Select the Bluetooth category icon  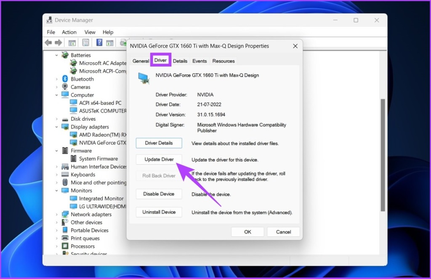[65, 79]
